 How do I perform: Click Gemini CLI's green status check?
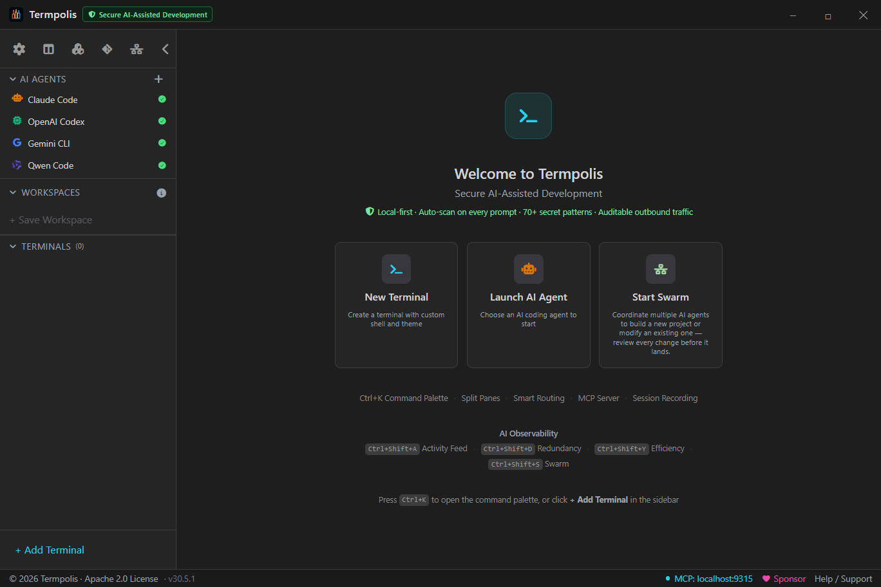pos(162,143)
